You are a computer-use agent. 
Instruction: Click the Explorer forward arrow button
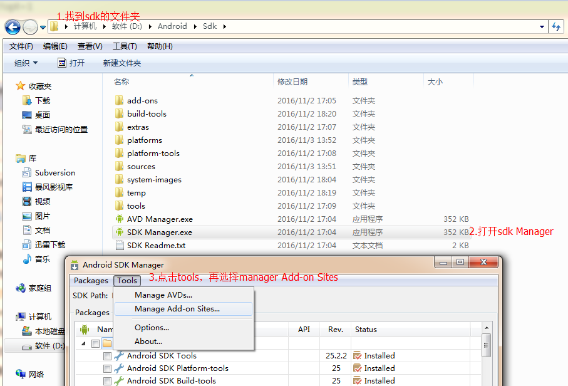click(30, 27)
